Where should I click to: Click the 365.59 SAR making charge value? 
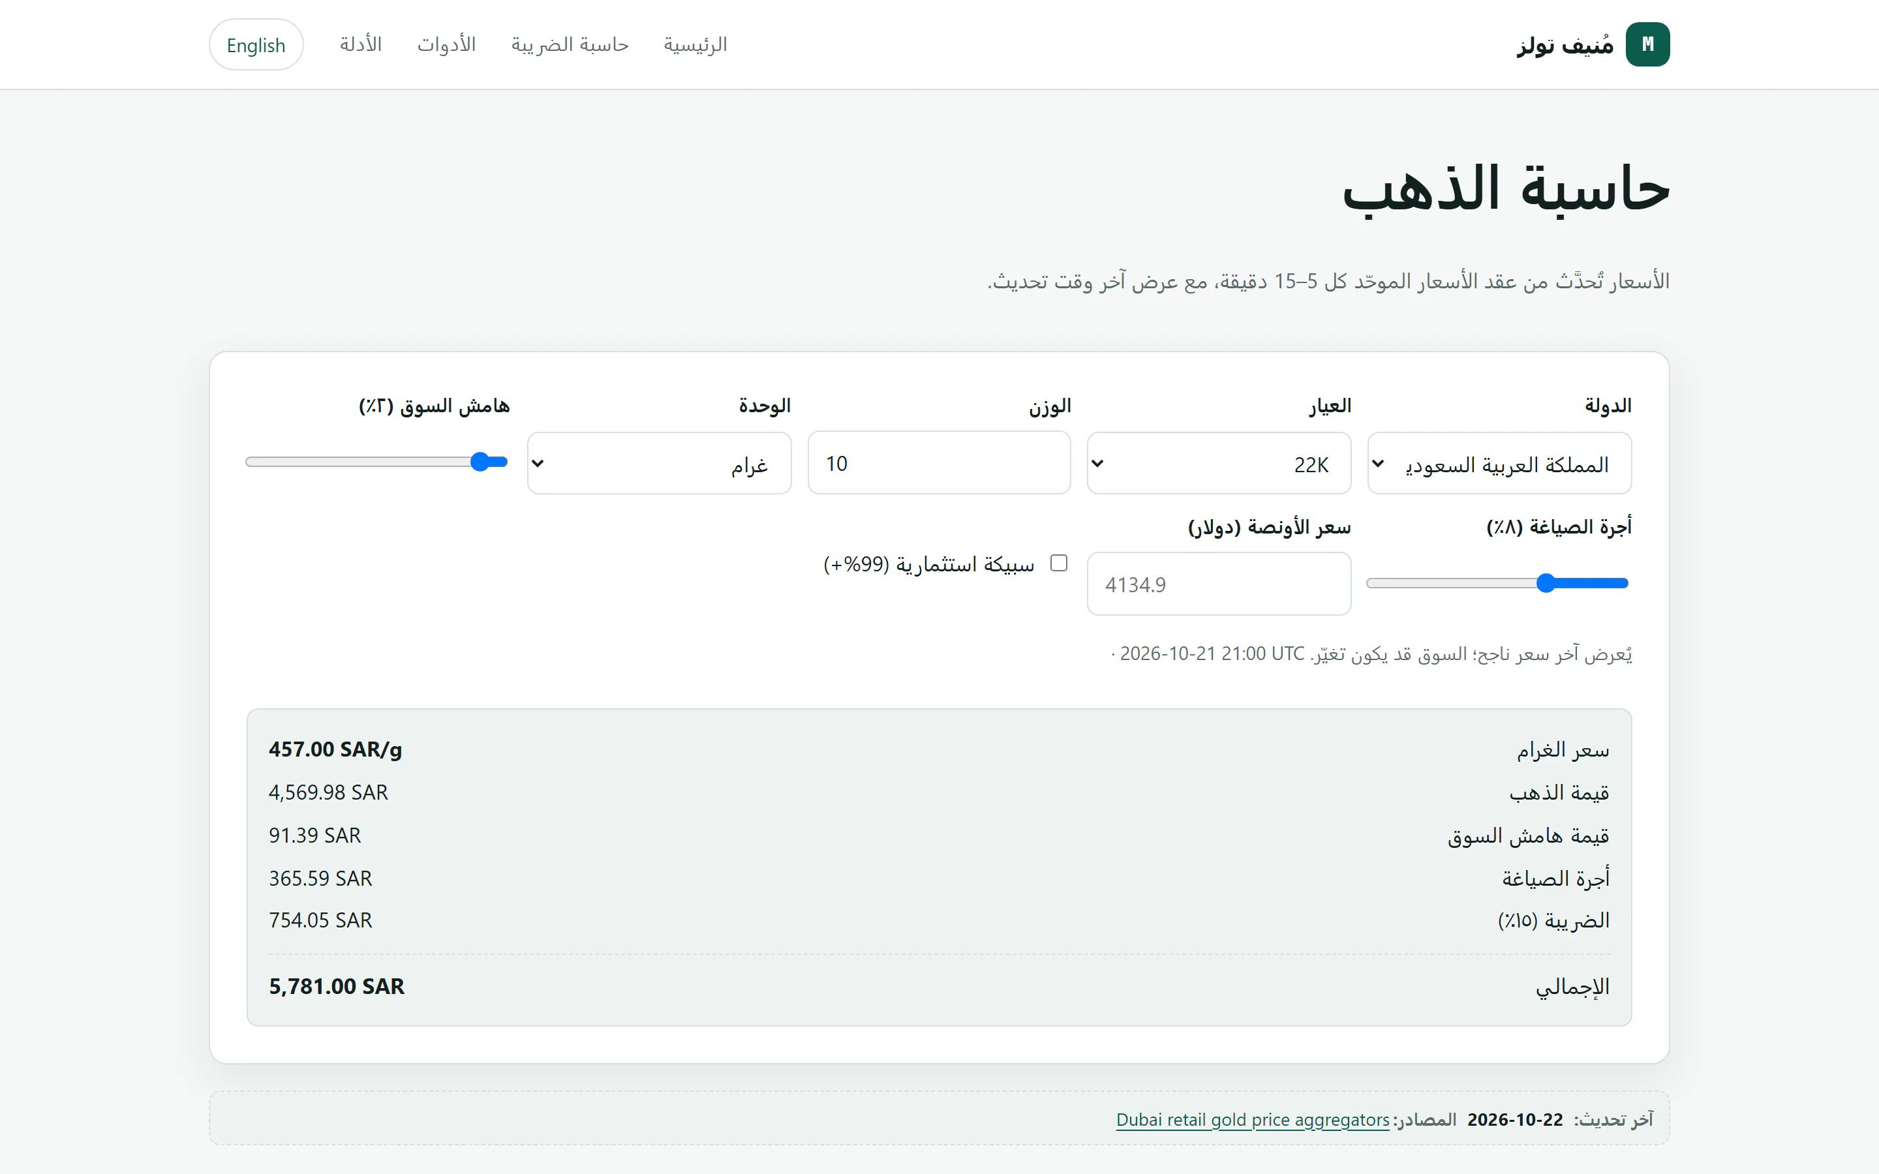(321, 878)
